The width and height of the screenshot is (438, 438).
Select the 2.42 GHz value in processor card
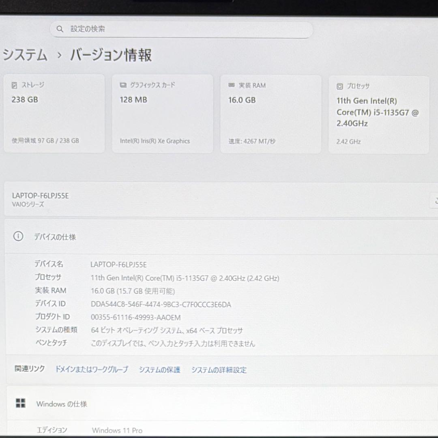(x=348, y=142)
